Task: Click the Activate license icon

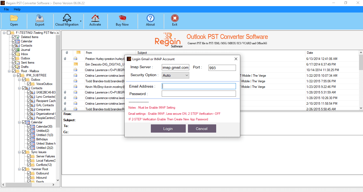Action: click(x=95, y=18)
